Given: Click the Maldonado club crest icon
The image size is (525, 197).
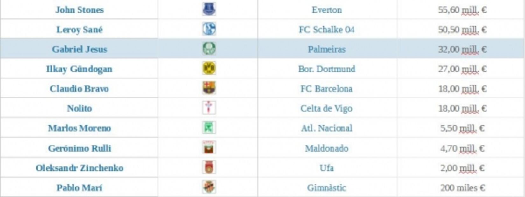Looking at the screenshot, I should (209, 148).
